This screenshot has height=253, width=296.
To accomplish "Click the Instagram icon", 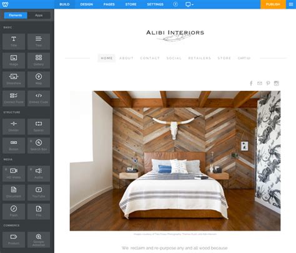I will tap(277, 84).
